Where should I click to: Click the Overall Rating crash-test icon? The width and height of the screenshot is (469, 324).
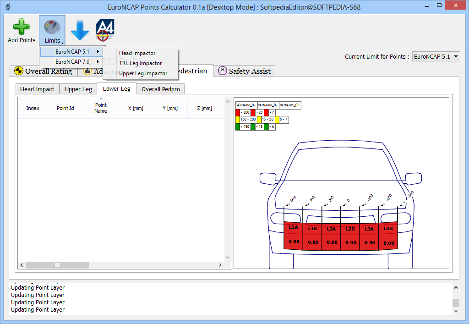[x=18, y=71]
